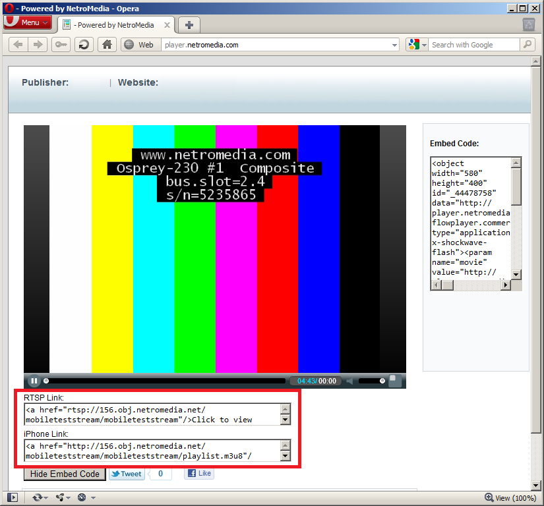
Task: Expand the address bar history dropdown
Action: pyautogui.click(x=394, y=45)
